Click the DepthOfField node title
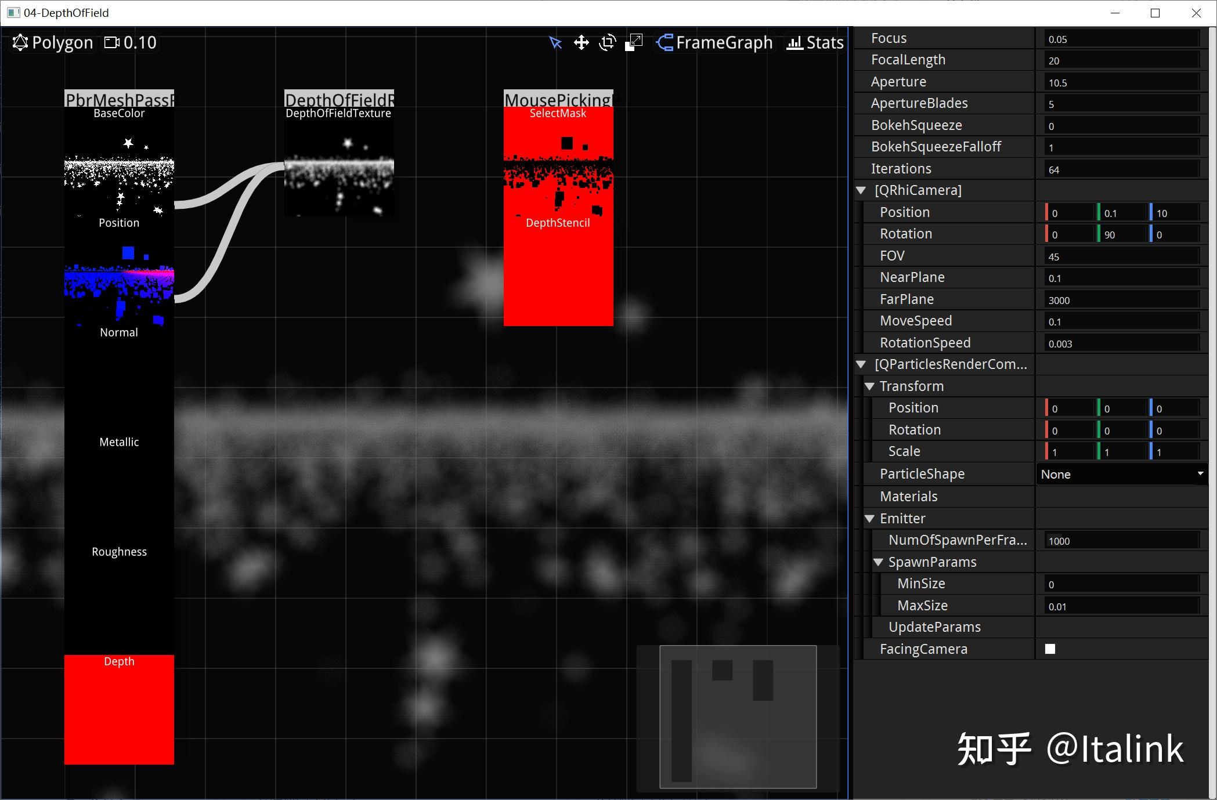Screen dimensions: 1217x800 pyautogui.click(x=339, y=99)
